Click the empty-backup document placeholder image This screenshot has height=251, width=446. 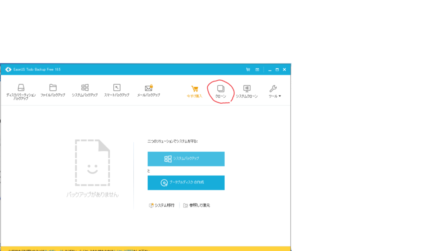point(92,163)
